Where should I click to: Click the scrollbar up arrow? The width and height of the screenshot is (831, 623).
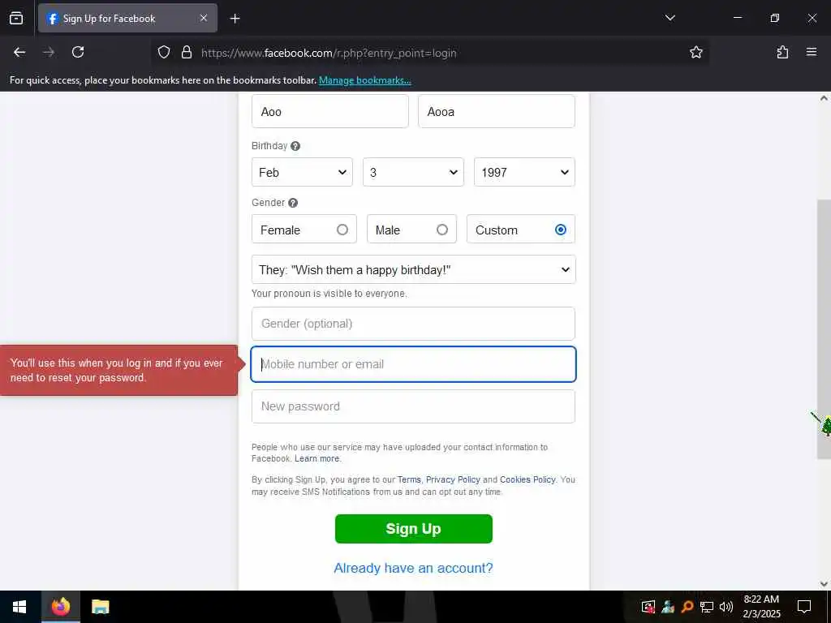pos(824,98)
